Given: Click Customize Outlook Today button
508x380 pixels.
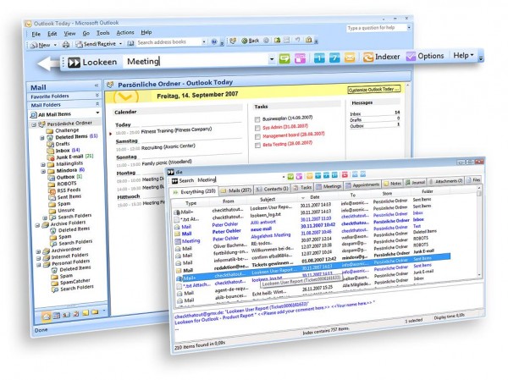Looking at the screenshot, I should (374, 89).
